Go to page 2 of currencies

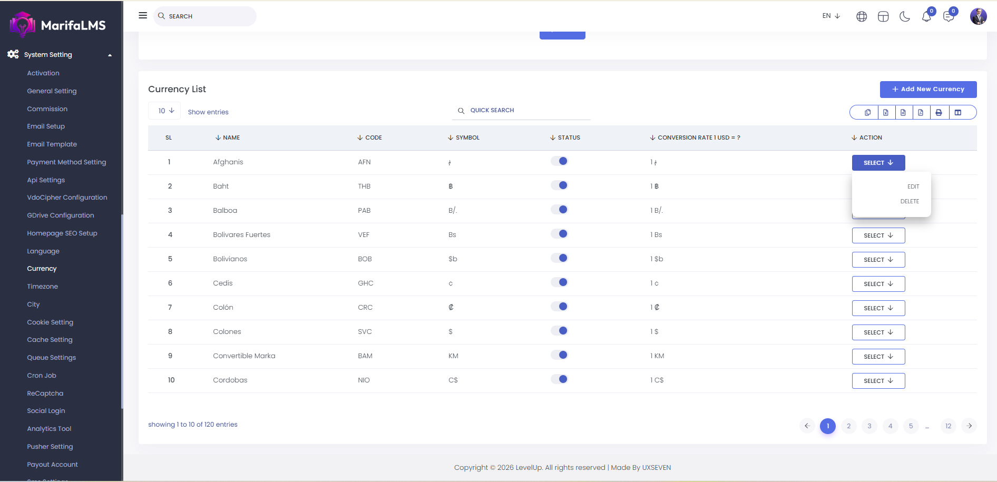click(848, 426)
